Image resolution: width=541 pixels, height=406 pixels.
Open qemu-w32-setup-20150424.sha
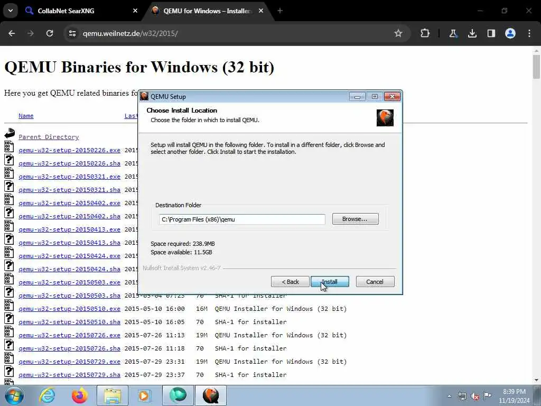pos(69,269)
